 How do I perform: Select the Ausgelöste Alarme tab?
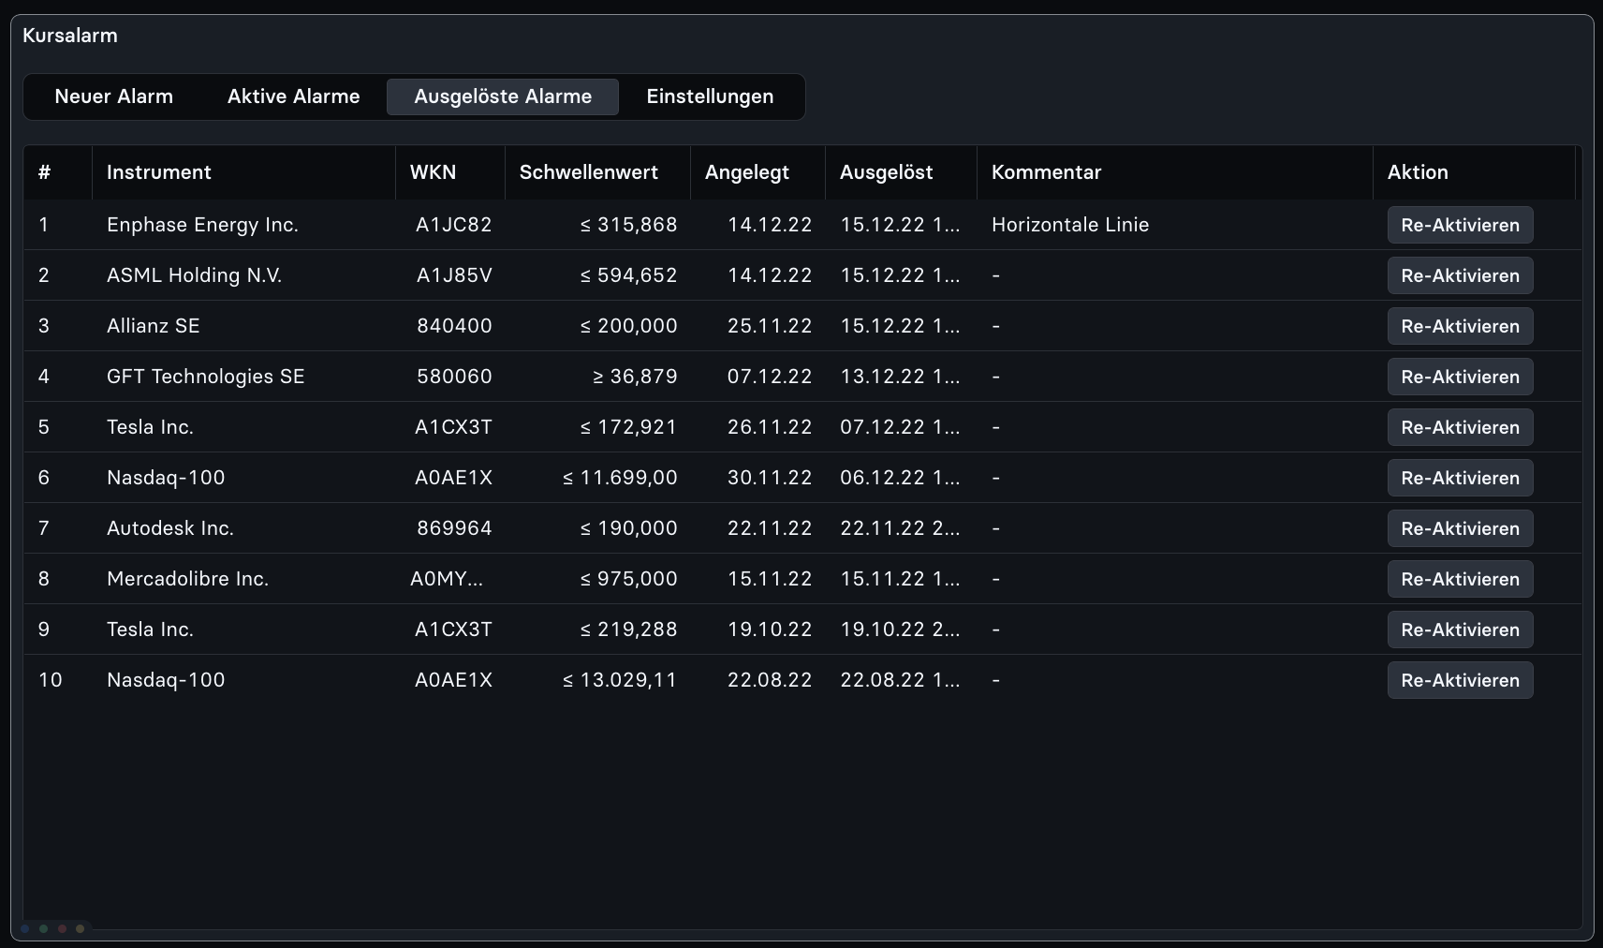click(503, 96)
